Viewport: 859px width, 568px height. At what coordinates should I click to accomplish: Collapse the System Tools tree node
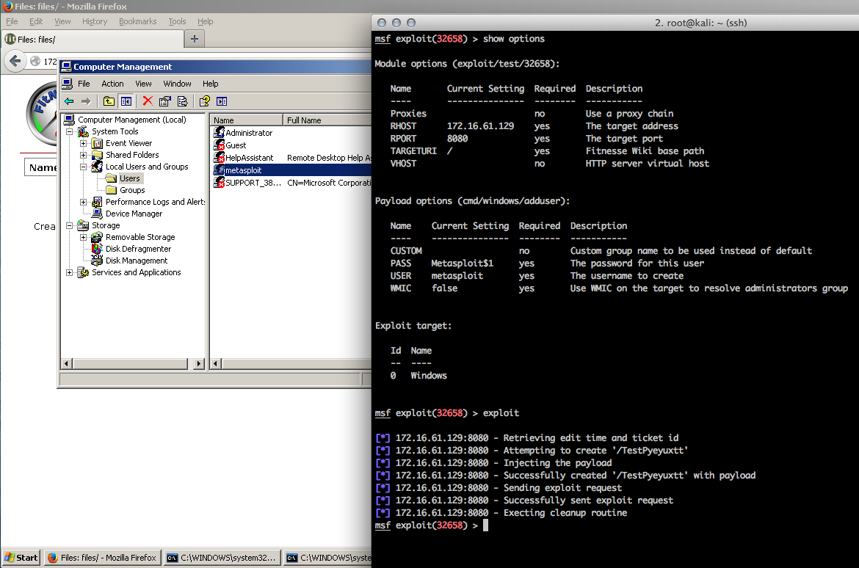[70, 132]
